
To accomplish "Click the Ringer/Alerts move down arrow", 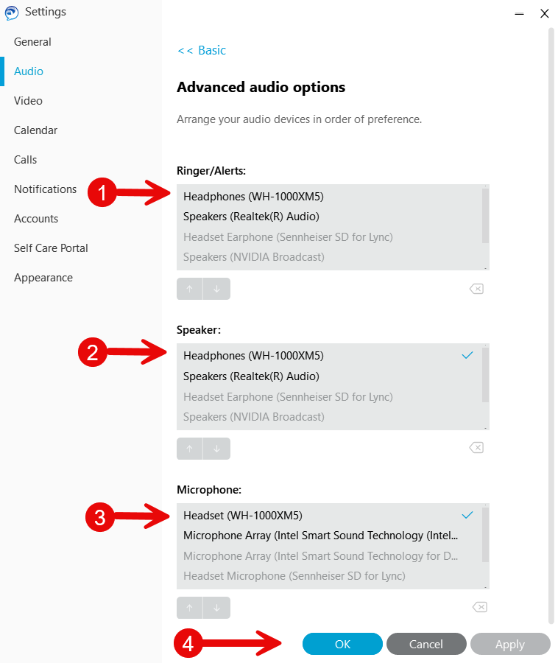I will pyautogui.click(x=216, y=289).
